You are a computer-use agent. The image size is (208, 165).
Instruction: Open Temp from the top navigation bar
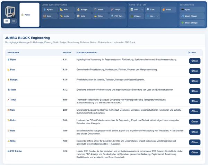click(x=117, y=10)
